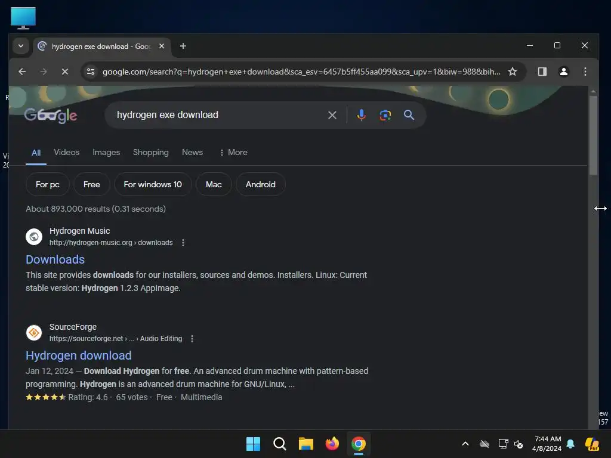Screen dimensions: 611x458
Task: Open hydrogen-music.org downloads URL text
Action: [111, 243]
